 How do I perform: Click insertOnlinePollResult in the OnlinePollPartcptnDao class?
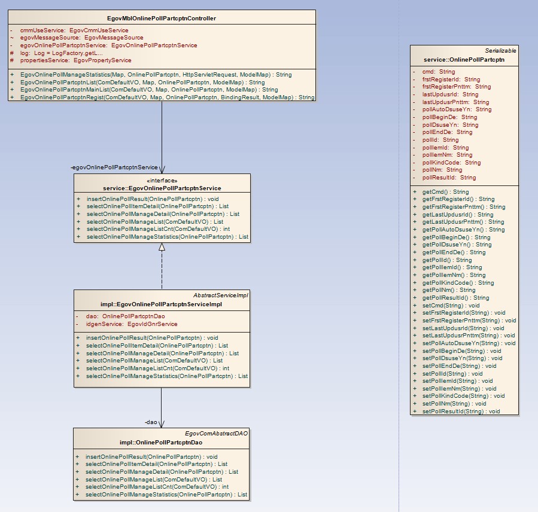151,456
